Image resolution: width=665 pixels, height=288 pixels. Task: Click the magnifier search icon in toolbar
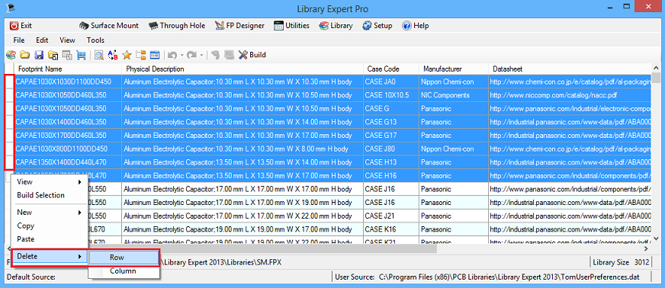[99, 55]
